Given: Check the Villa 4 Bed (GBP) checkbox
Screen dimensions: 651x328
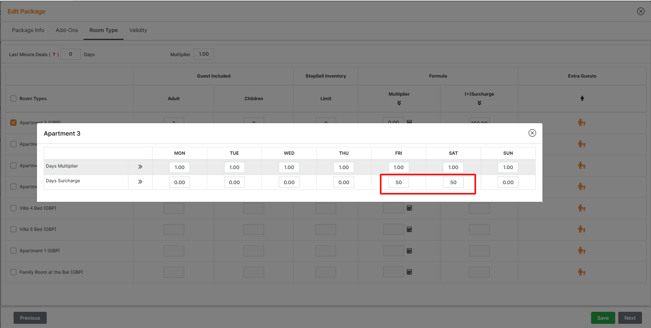Looking at the screenshot, I should 14,208.
